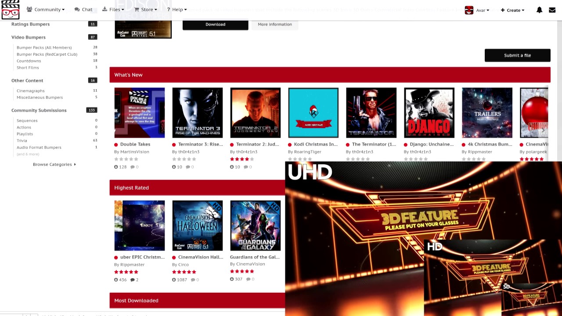
Task: Open the Double Takes thumbnail
Action: pyautogui.click(x=140, y=113)
